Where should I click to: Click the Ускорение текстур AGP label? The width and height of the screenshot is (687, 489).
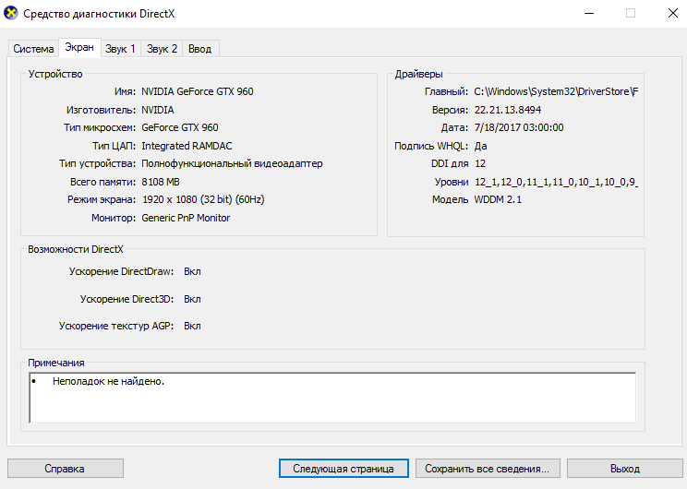pyautogui.click(x=116, y=326)
